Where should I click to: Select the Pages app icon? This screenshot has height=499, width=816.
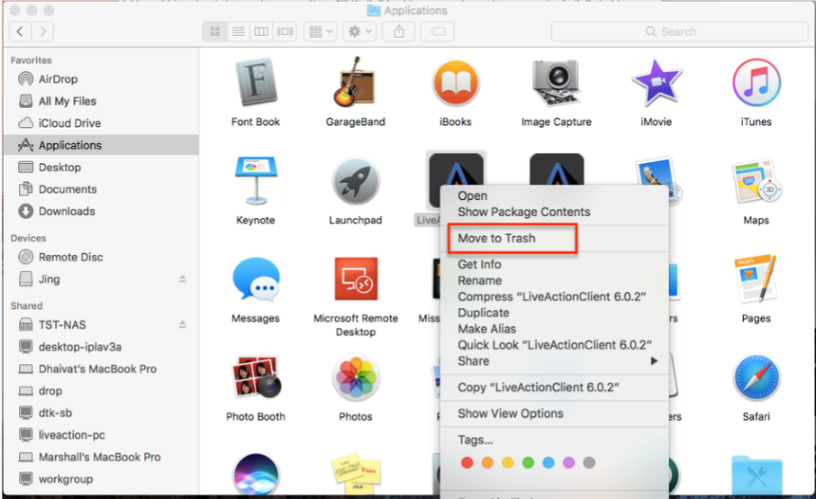757,278
